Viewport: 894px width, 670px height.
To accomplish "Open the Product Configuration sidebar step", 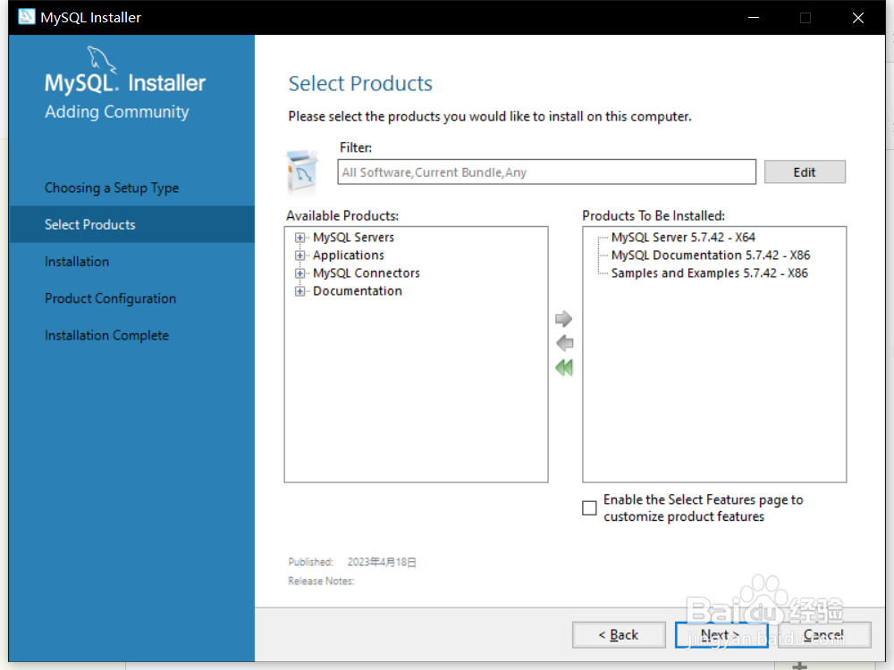I will click(111, 298).
